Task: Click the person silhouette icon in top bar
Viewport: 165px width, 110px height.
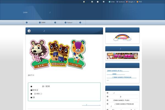Action: point(92,2)
